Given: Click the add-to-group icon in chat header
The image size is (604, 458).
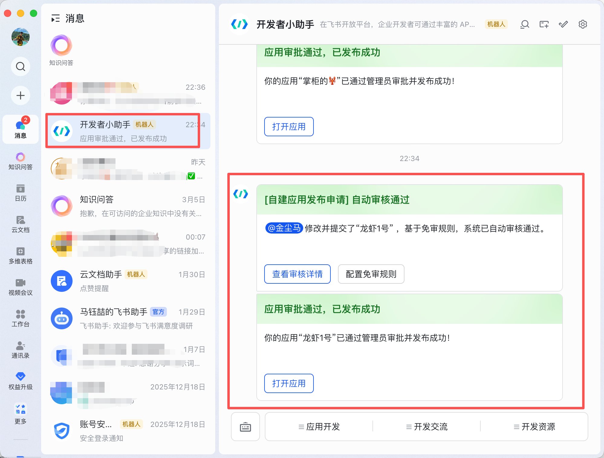Looking at the screenshot, I should coord(544,24).
